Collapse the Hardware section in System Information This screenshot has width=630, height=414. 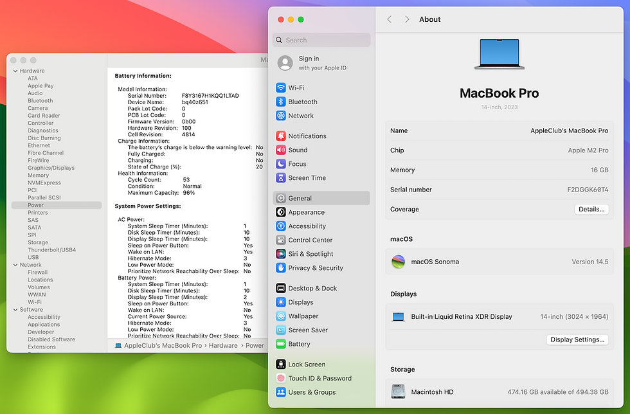click(15, 71)
